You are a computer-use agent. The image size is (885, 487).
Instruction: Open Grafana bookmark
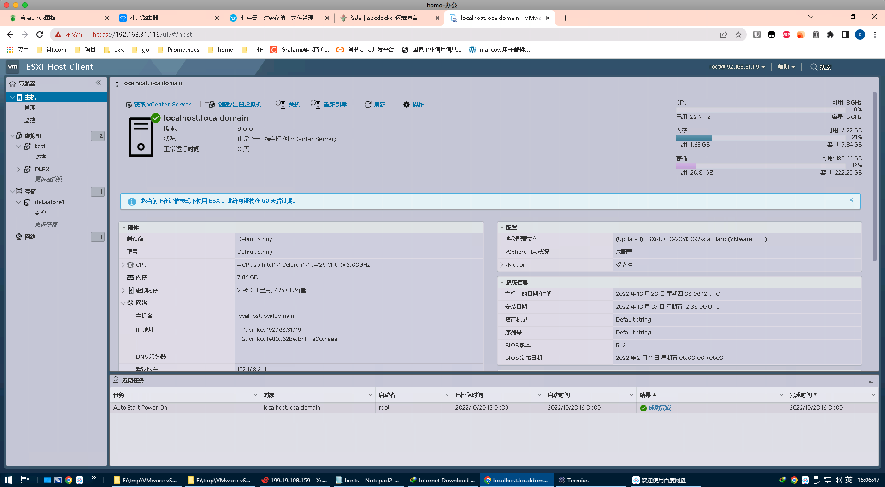300,50
